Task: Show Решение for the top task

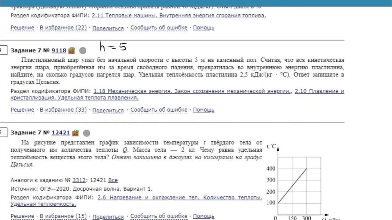Action: point(22,28)
